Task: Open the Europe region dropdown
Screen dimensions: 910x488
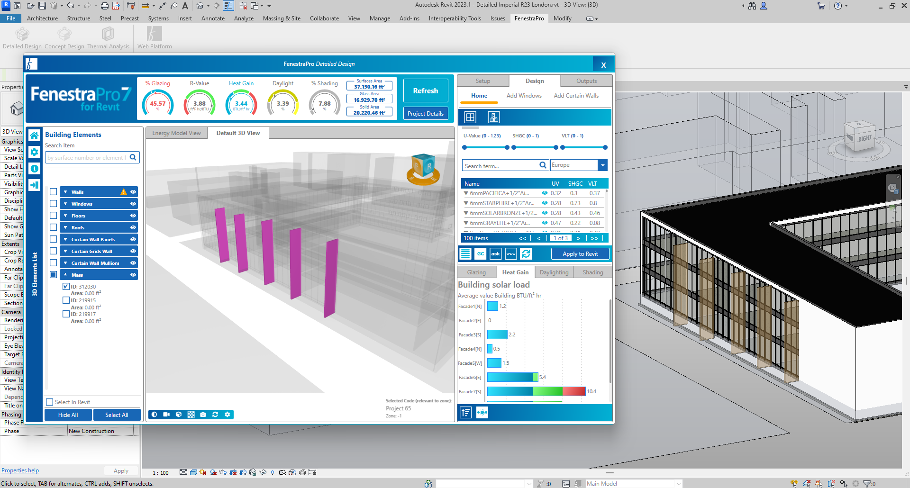Action: tap(602, 165)
